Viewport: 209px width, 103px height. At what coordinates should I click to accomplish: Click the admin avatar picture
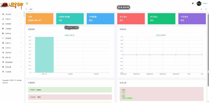199,3
